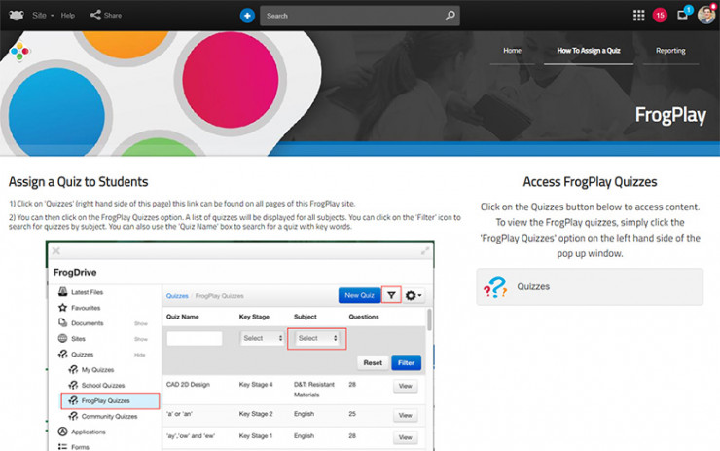Click the colorful FrogPlay logo

19,52
